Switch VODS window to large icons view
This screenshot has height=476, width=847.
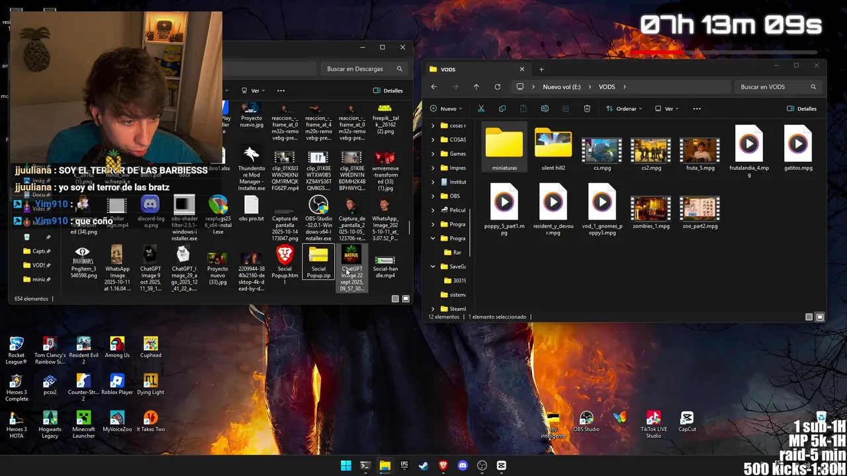tap(820, 317)
